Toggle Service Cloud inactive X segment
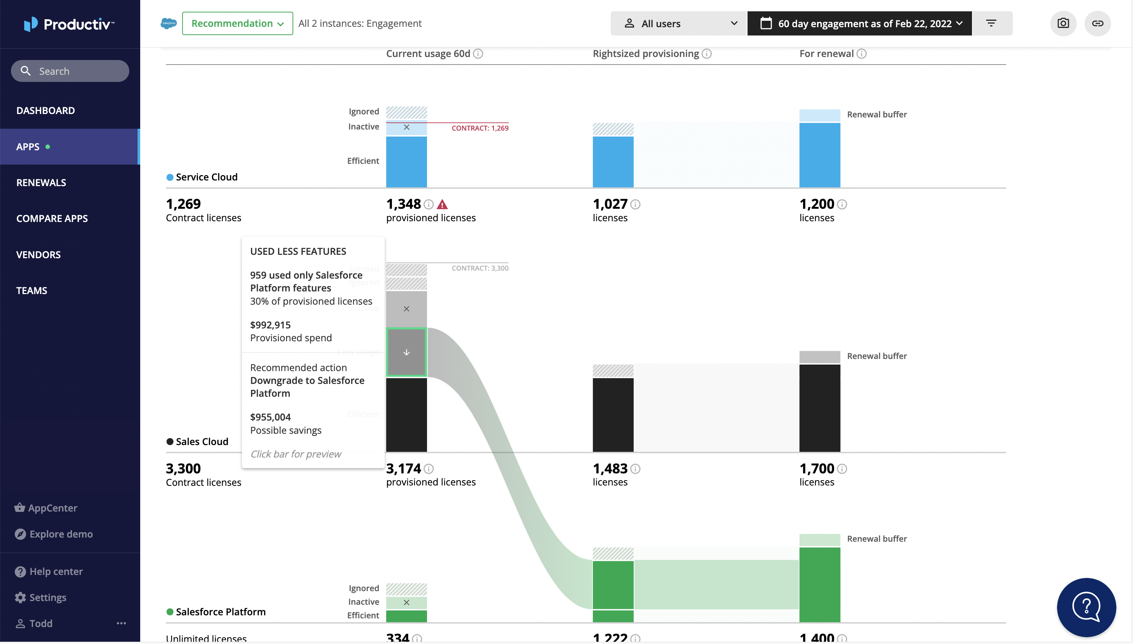 pyautogui.click(x=406, y=128)
